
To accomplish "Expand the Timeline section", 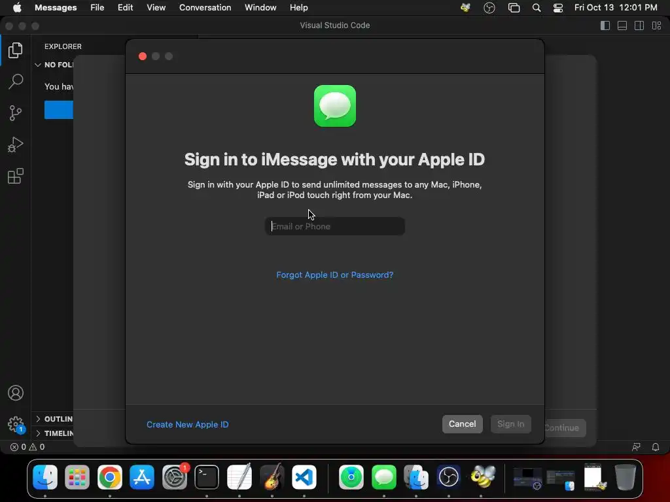I will click(54, 433).
